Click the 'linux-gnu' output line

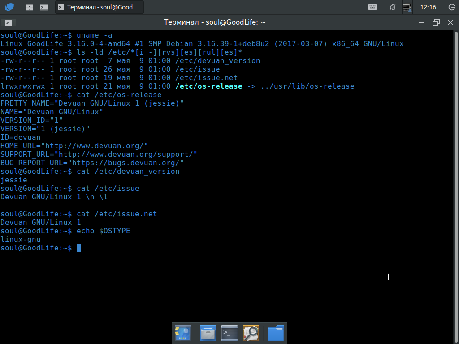(x=21, y=239)
